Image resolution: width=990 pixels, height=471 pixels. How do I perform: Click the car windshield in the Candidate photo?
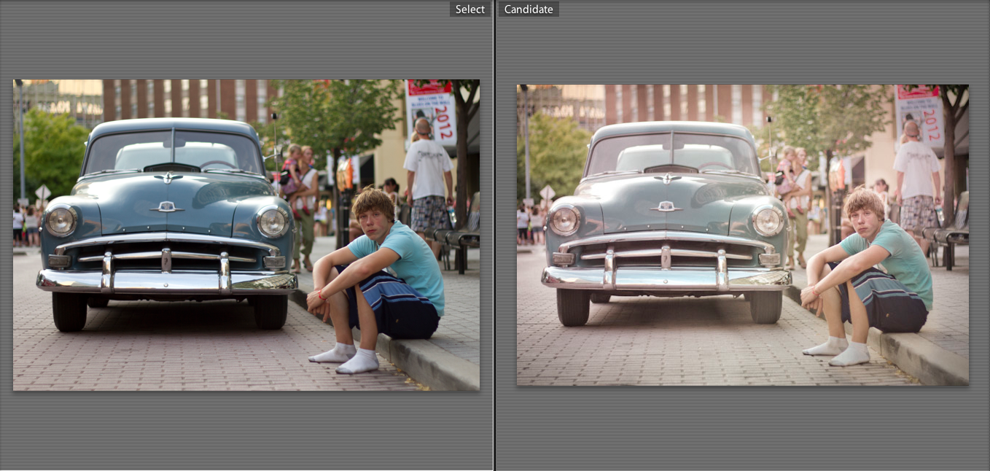(x=672, y=155)
